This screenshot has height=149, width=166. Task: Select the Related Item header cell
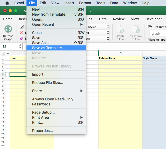point(120,58)
